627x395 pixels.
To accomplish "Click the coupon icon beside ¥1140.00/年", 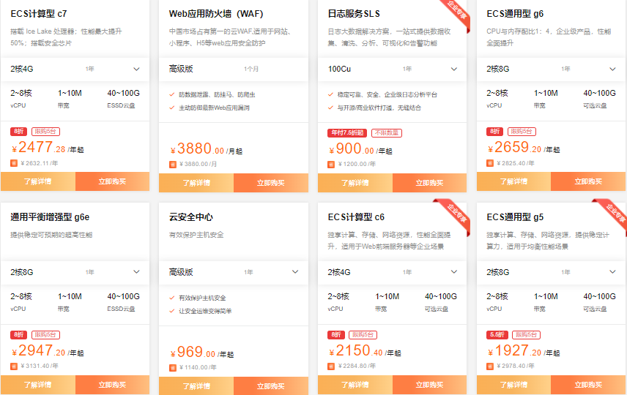I will coord(173,367).
